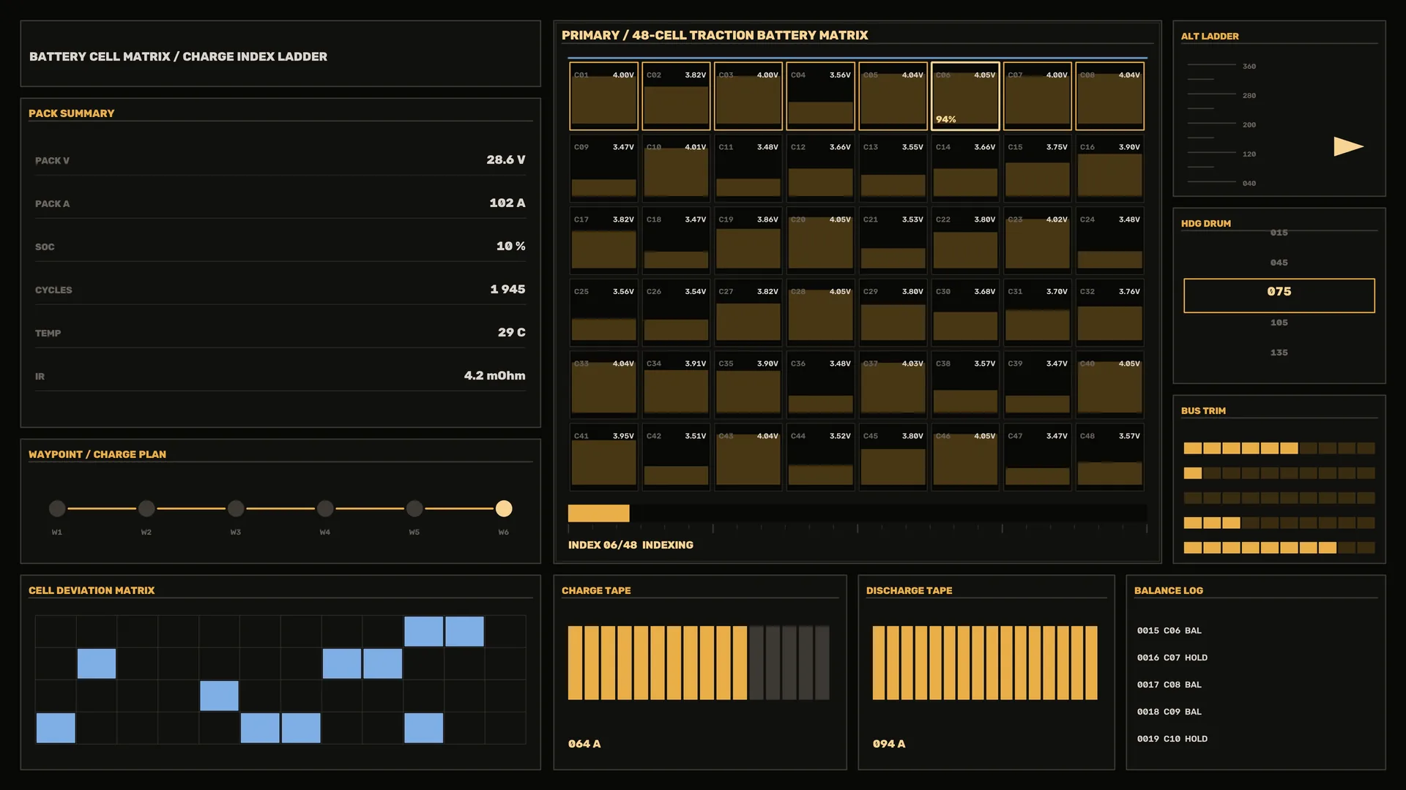
Task: Click Charge Tape reading 064 A
Action: tap(584, 744)
